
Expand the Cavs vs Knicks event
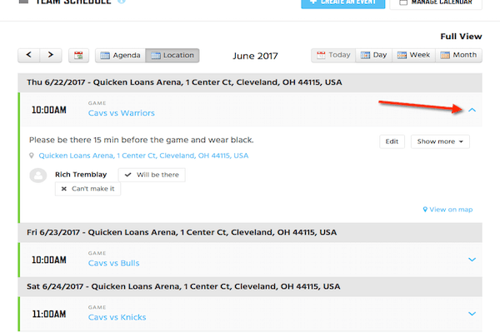tap(472, 314)
